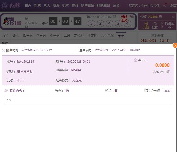The height and width of the screenshot is (152, 177).
Task: Open the mail envelope icon
Action: [x=164, y=6]
